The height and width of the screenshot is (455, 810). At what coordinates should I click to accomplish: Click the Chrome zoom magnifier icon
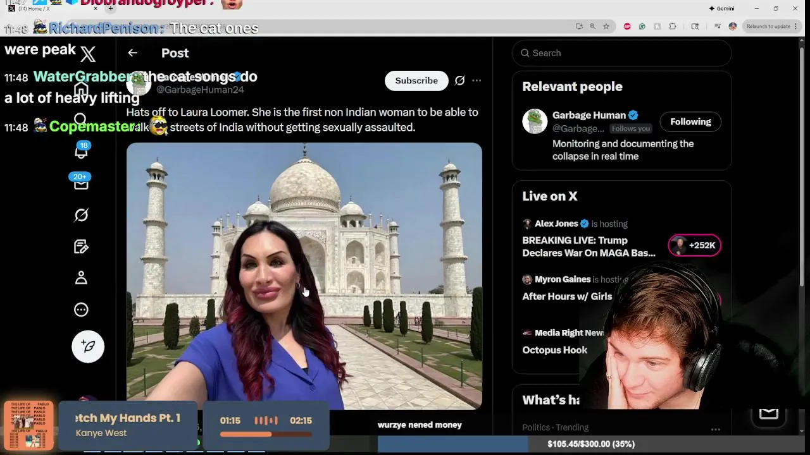click(592, 26)
